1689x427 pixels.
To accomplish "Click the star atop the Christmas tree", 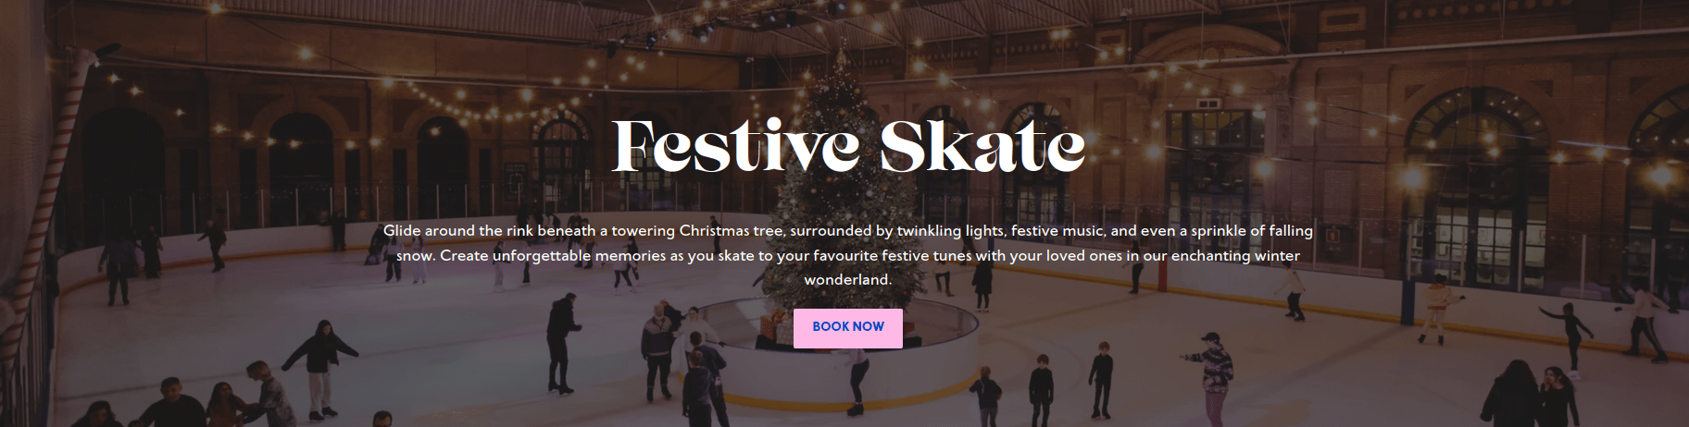I will [x=841, y=55].
